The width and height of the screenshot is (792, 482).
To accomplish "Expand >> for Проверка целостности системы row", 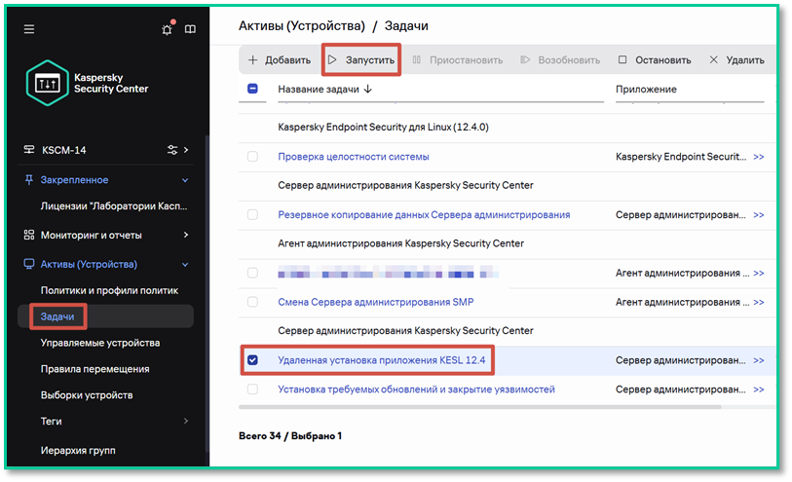I will (x=759, y=157).
